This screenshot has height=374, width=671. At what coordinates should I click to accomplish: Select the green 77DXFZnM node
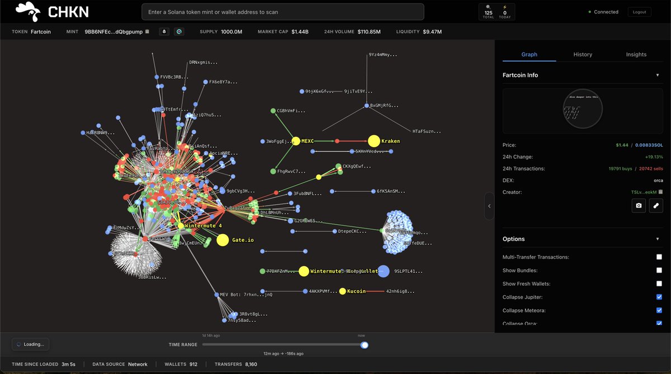263,271
